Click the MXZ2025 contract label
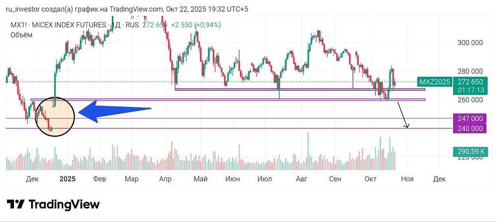497x222 pixels. coord(434,82)
